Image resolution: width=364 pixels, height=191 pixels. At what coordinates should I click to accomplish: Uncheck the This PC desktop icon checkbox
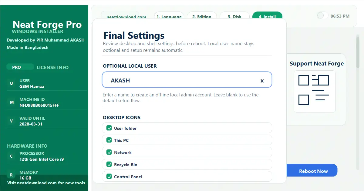pos(109,140)
